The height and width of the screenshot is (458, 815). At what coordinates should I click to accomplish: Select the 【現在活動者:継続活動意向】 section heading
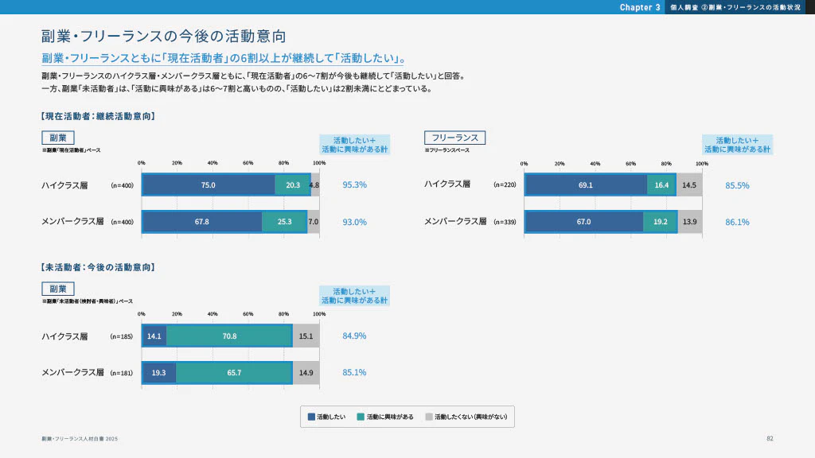98,116
